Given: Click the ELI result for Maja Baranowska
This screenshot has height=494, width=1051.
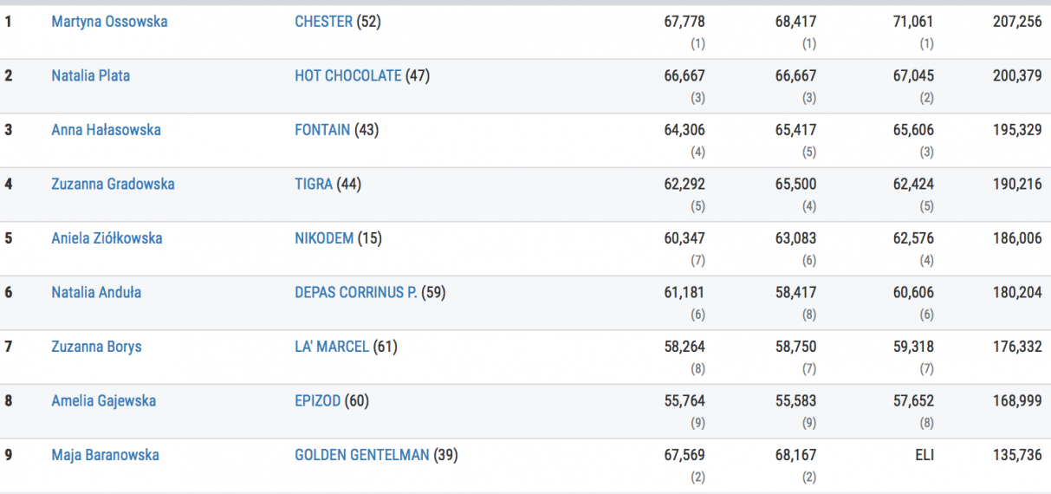Looking at the screenshot, I should [x=924, y=455].
